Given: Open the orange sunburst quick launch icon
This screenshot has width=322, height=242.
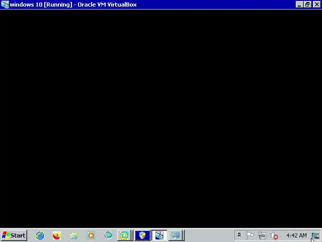Looking at the screenshot, I should click(x=91, y=235).
